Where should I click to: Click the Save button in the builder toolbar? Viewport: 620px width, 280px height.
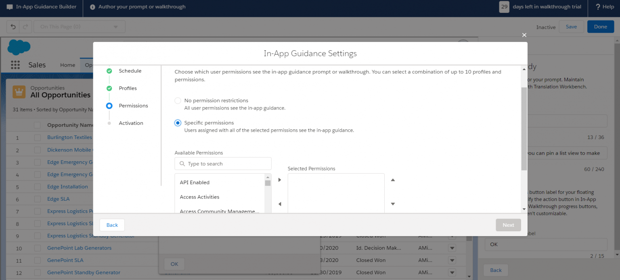(571, 27)
